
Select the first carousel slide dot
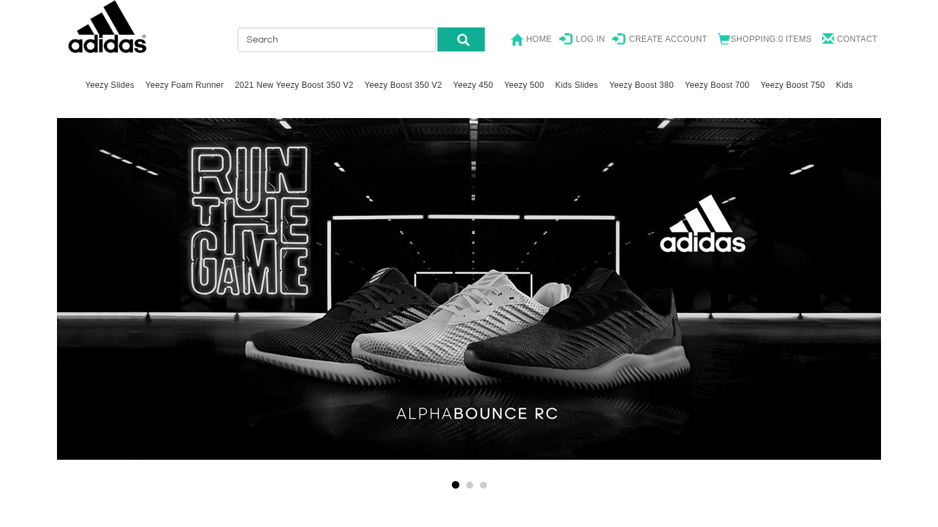455,485
